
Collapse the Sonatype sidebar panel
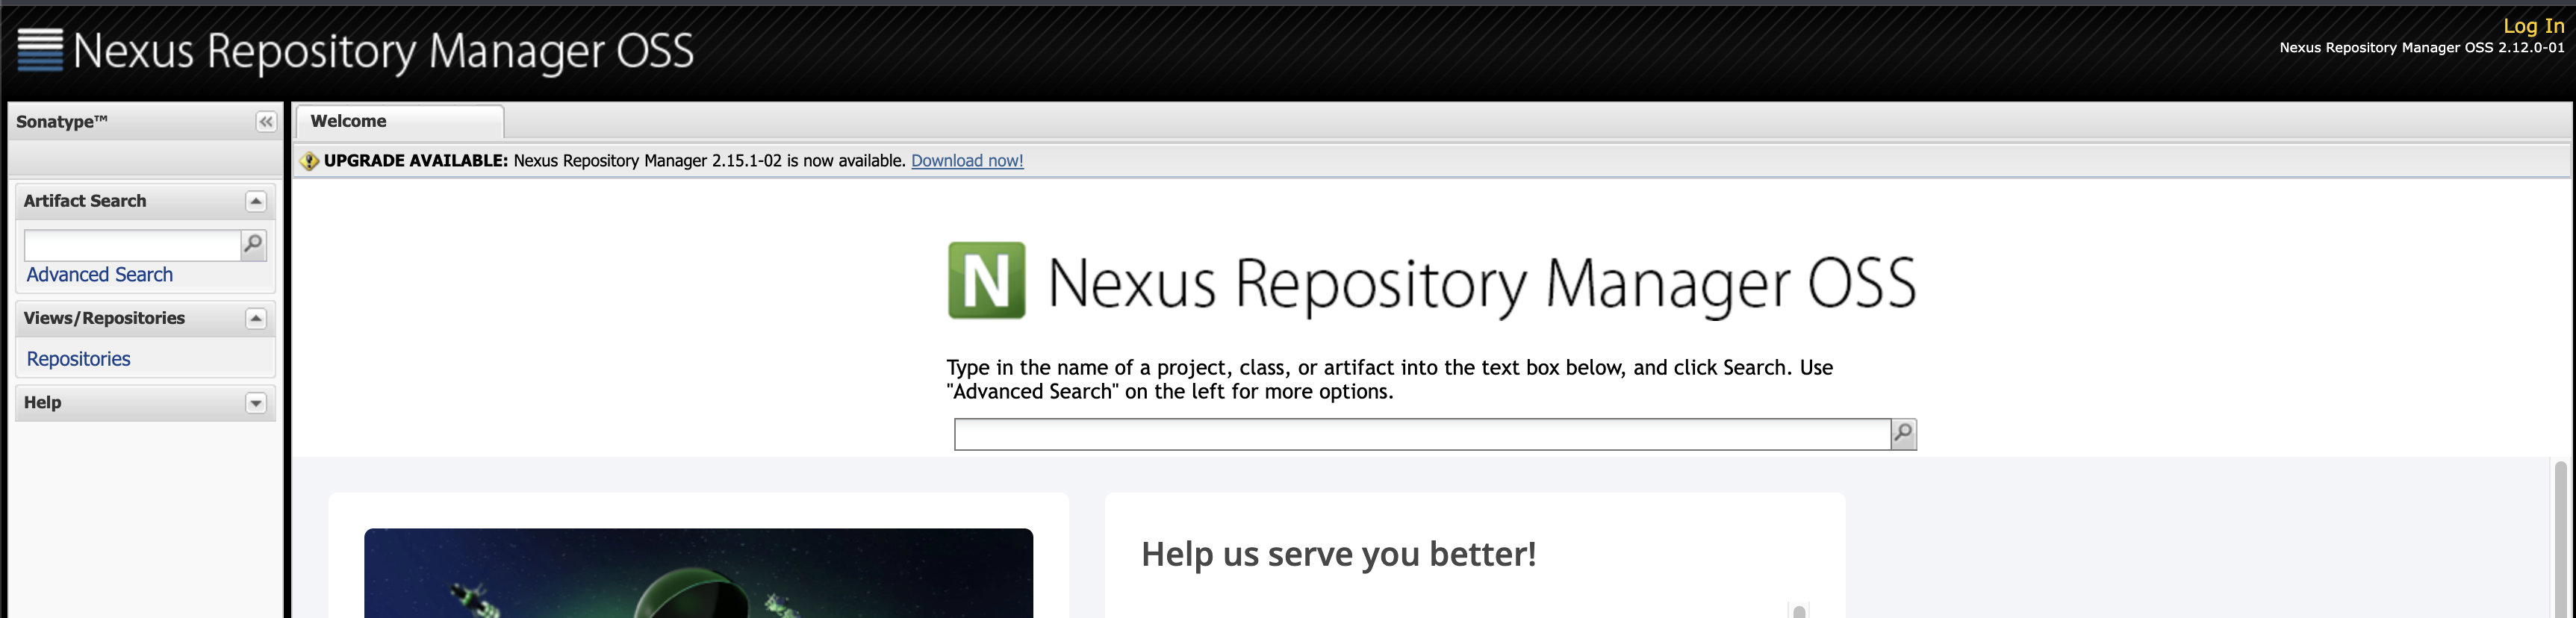click(266, 122)
